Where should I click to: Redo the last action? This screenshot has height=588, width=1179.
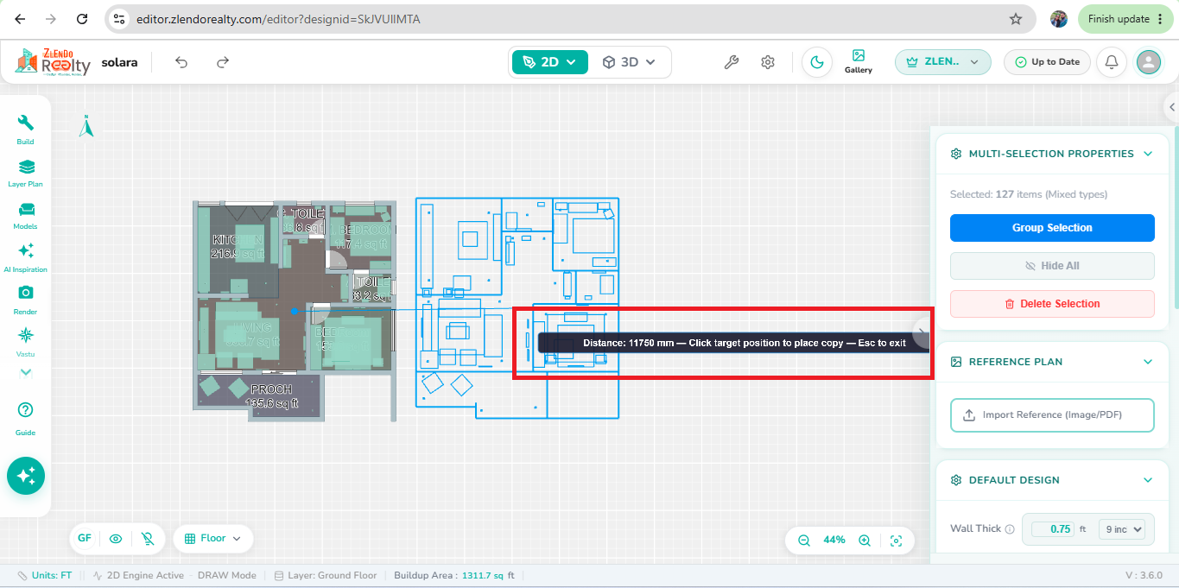click(x=223, y=62)
